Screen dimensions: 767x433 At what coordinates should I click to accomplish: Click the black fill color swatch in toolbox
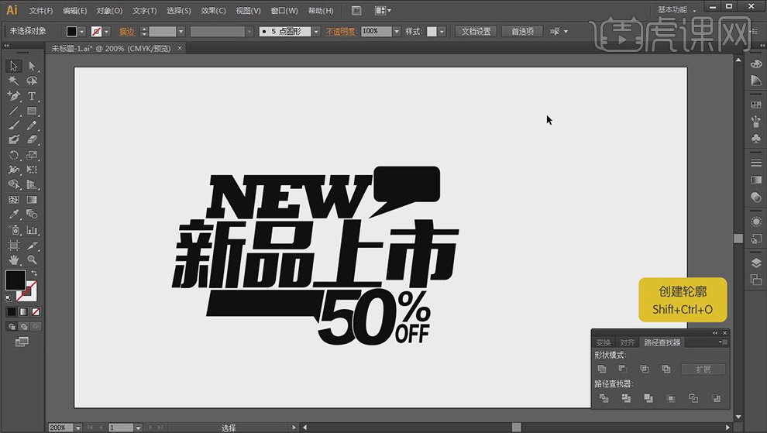(x=15, y=280)
